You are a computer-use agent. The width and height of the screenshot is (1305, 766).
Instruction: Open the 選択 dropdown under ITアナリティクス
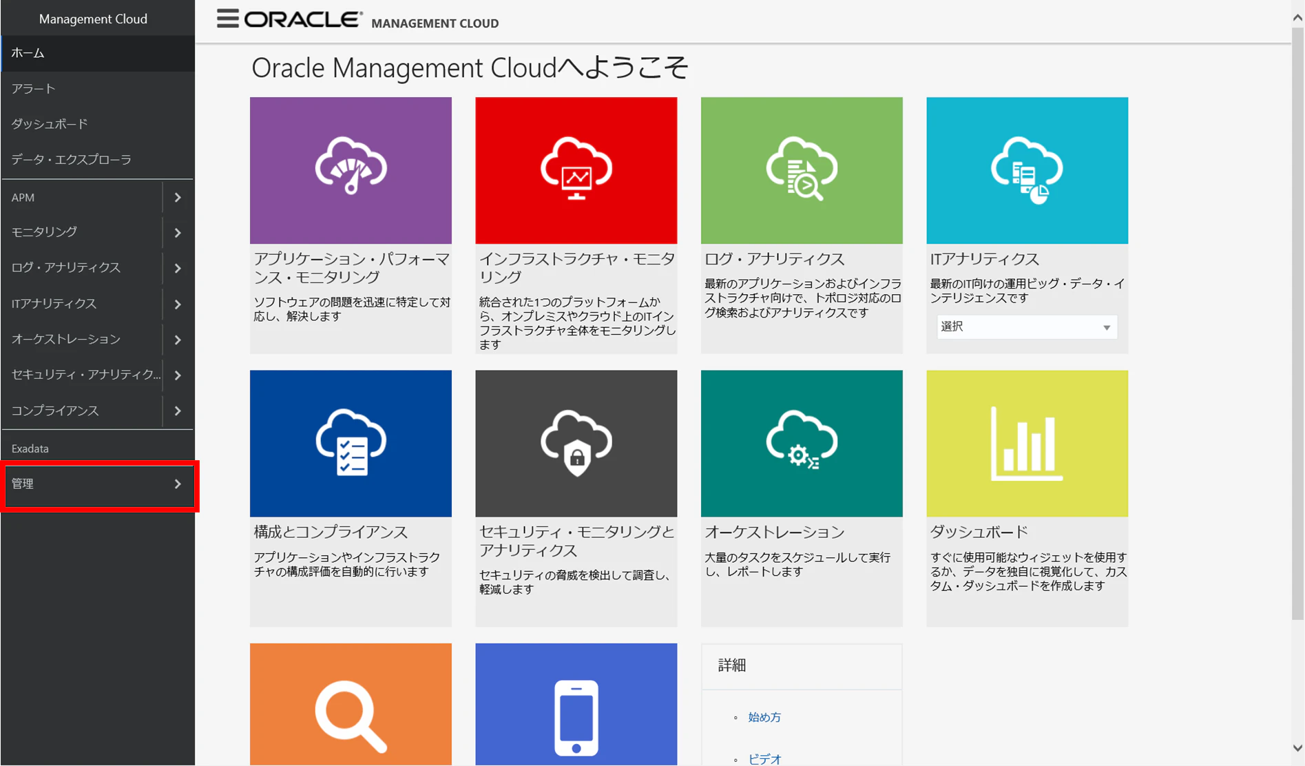[x=1026, y=327]
